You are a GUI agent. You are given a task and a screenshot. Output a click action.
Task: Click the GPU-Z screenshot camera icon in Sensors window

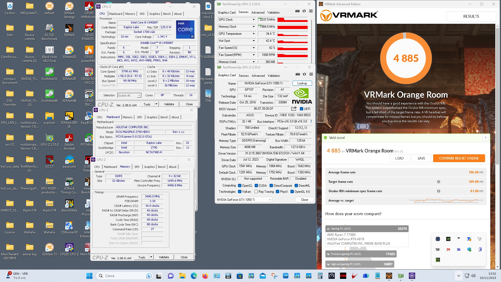click(x=297, y=11)
